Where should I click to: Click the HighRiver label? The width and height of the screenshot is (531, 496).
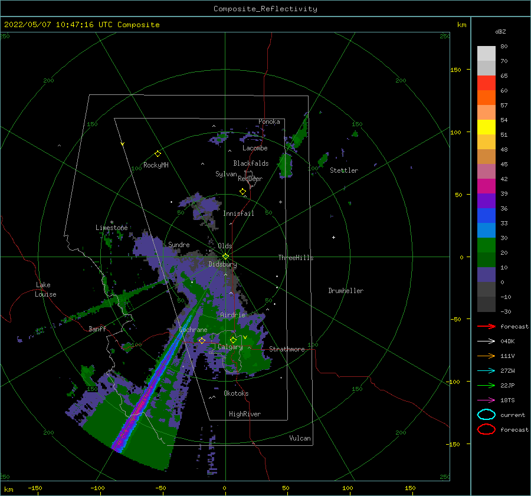245,414
